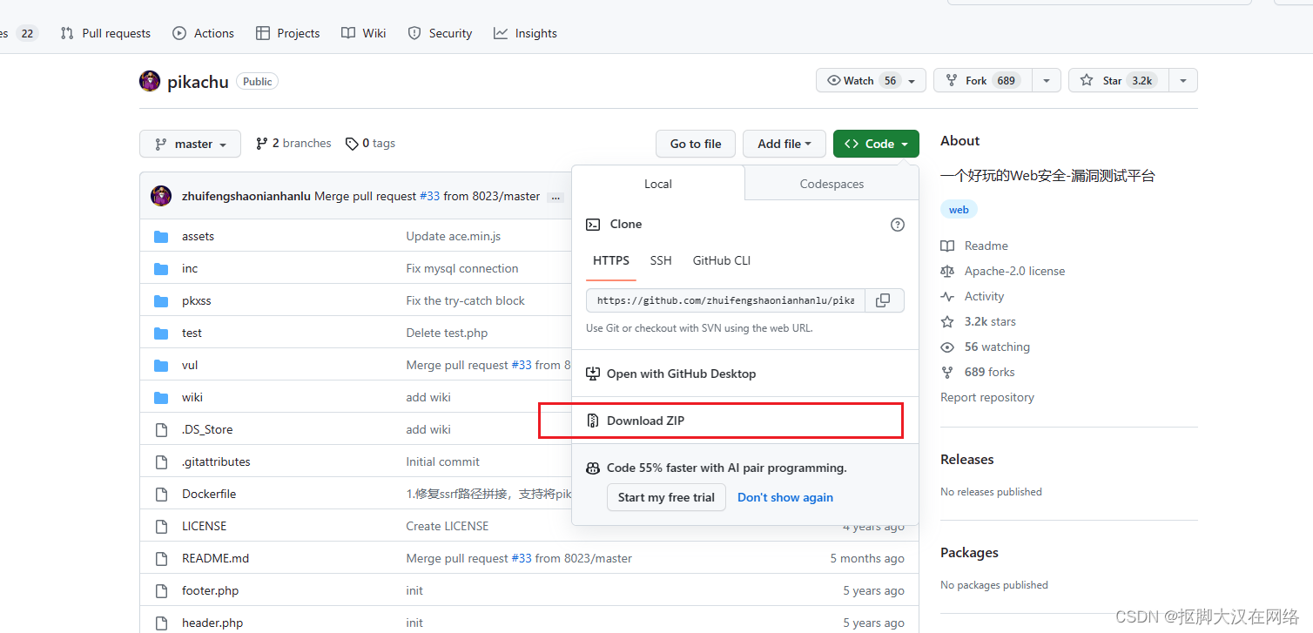Open the .DS_Store file

coord(207,429)
